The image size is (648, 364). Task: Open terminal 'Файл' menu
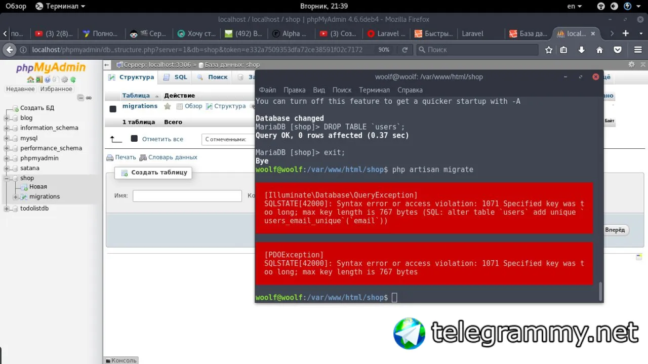(267, 90)
